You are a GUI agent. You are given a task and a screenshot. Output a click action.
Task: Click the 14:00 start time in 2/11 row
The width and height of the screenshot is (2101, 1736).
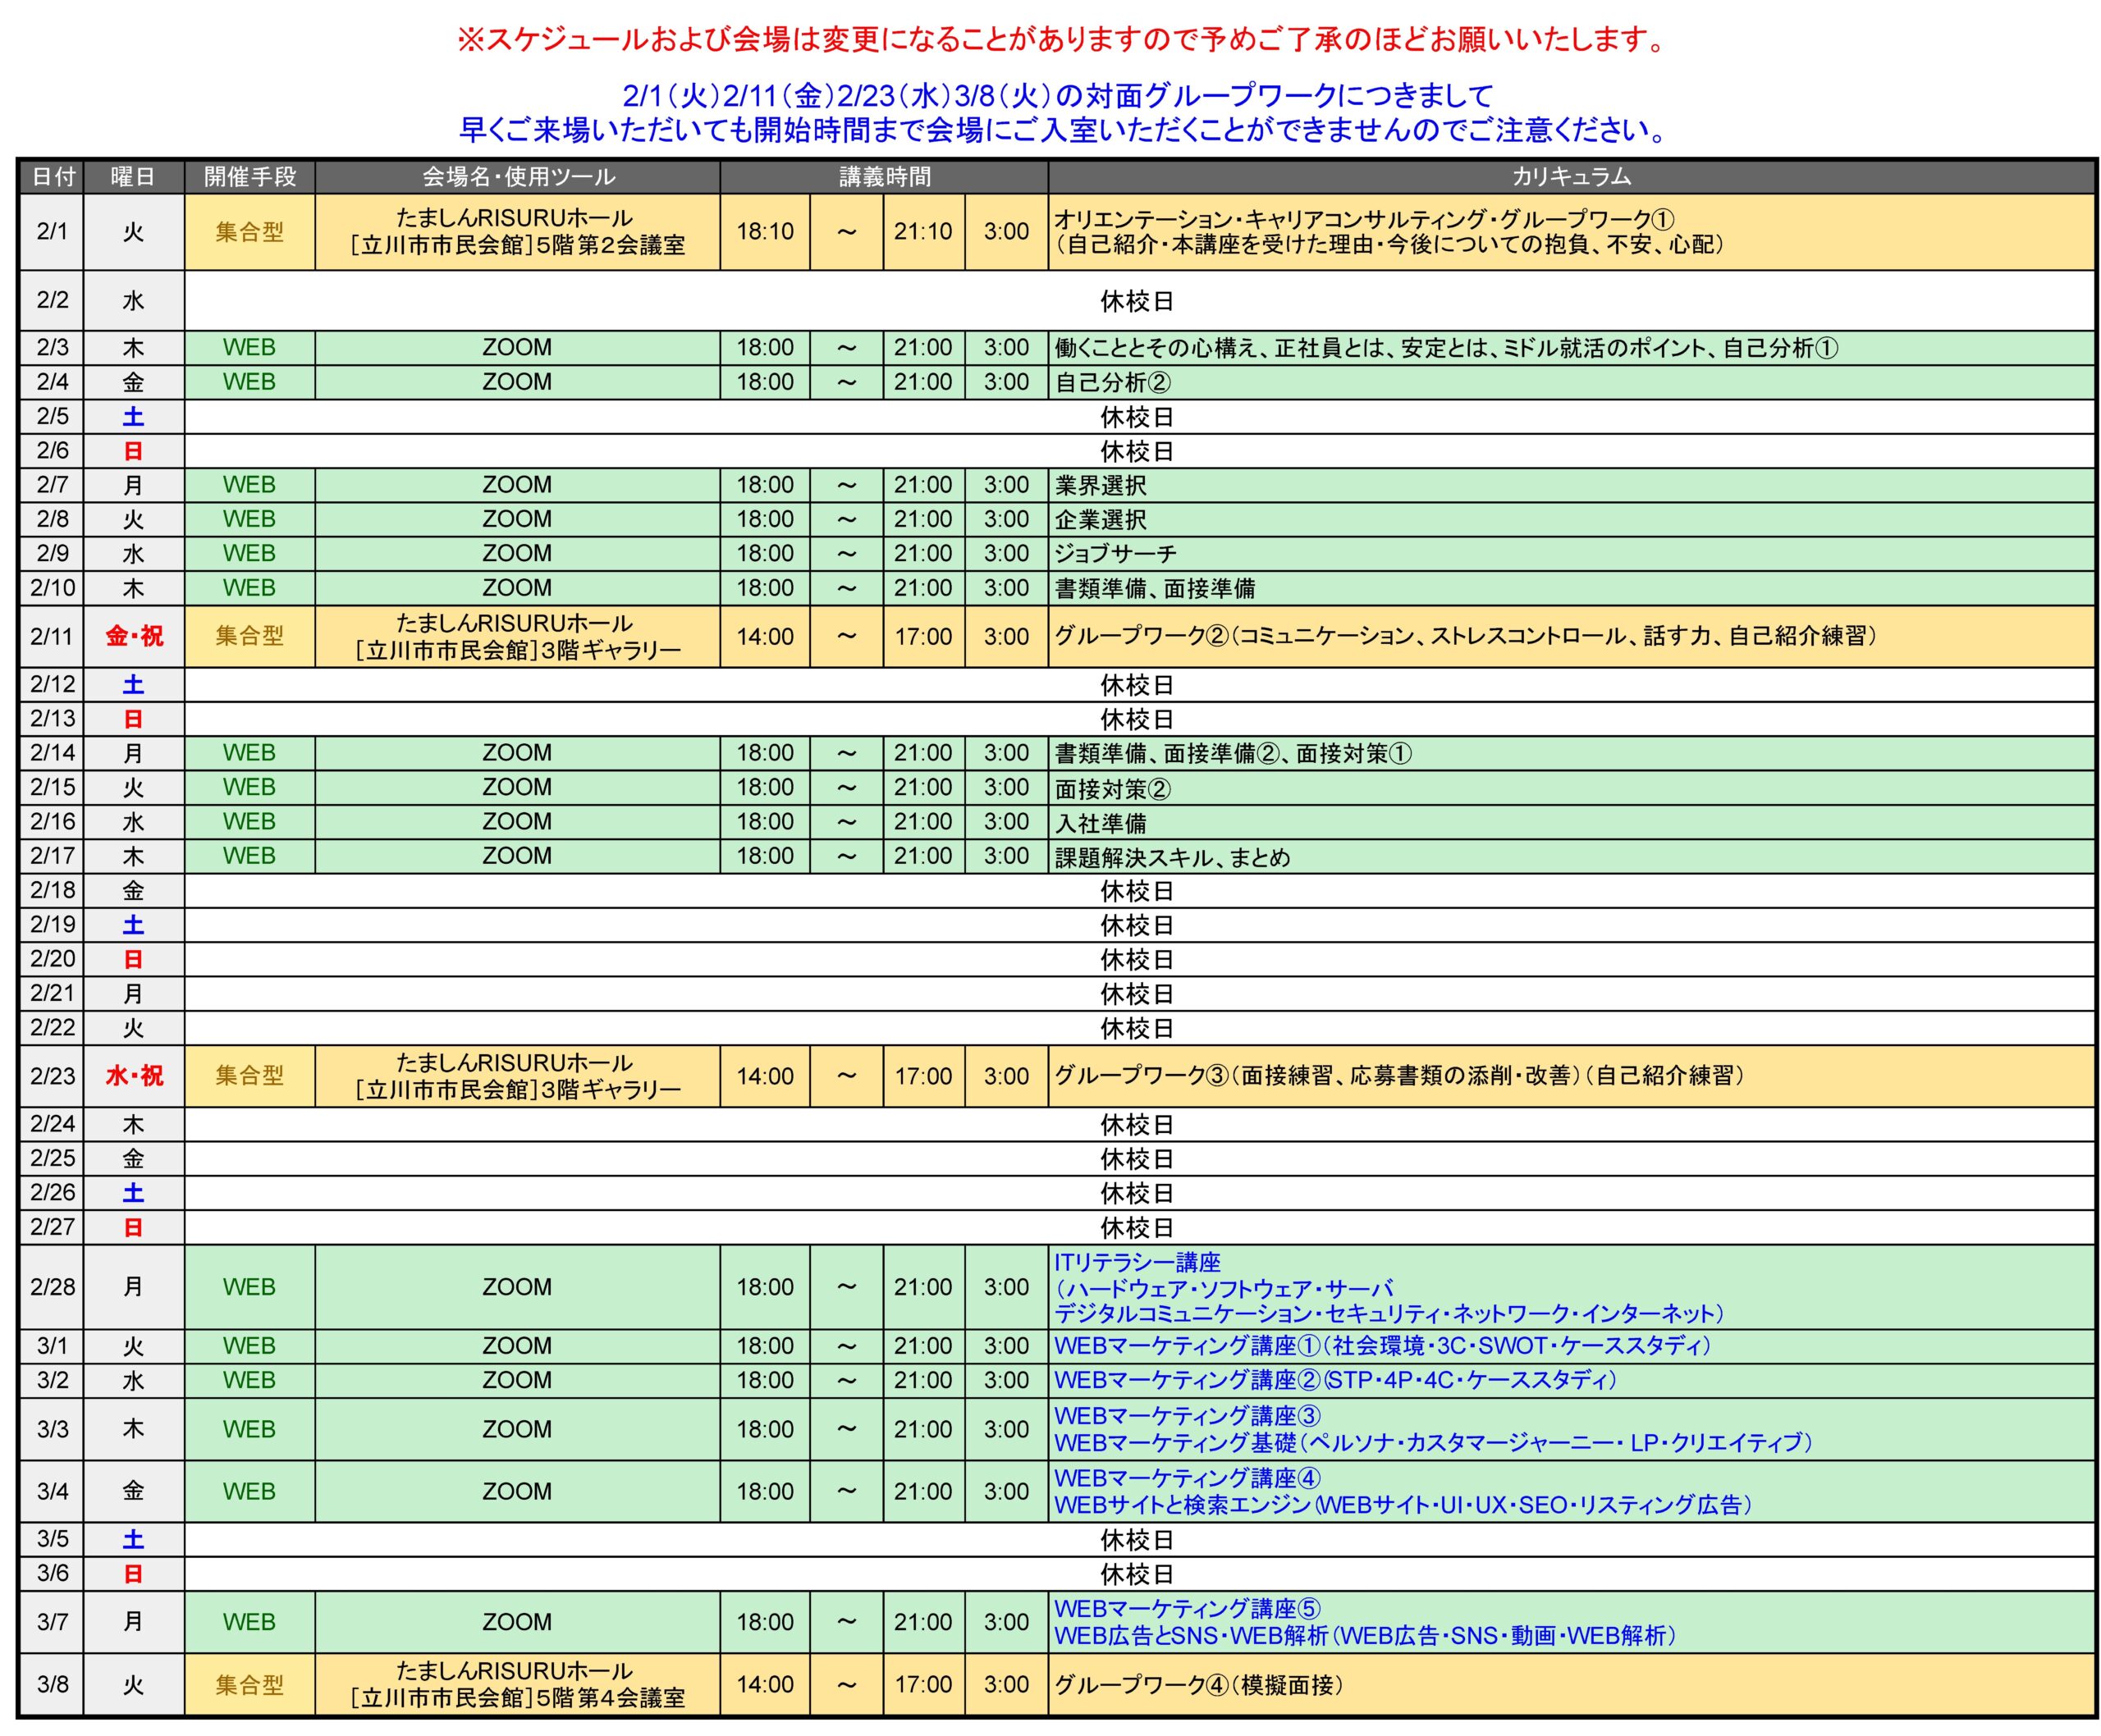tap(766, 636)
